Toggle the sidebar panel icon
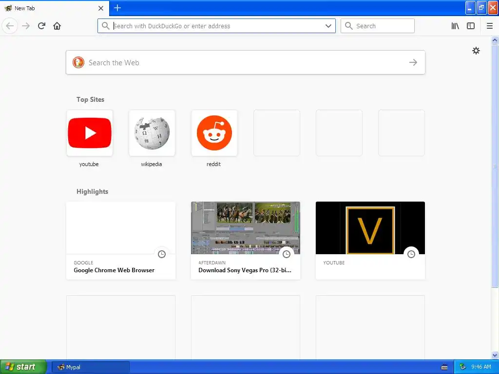 click(x=471, y=26)
